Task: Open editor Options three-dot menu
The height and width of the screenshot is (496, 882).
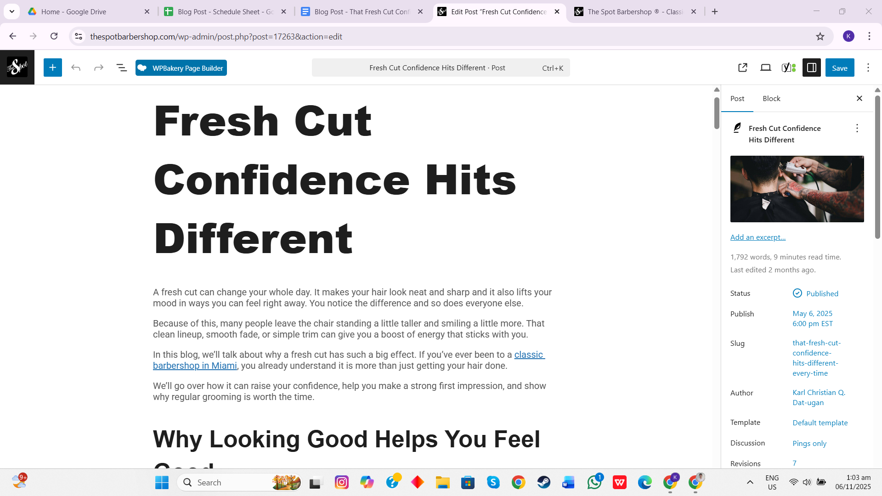Action: (x=868, y=68)
